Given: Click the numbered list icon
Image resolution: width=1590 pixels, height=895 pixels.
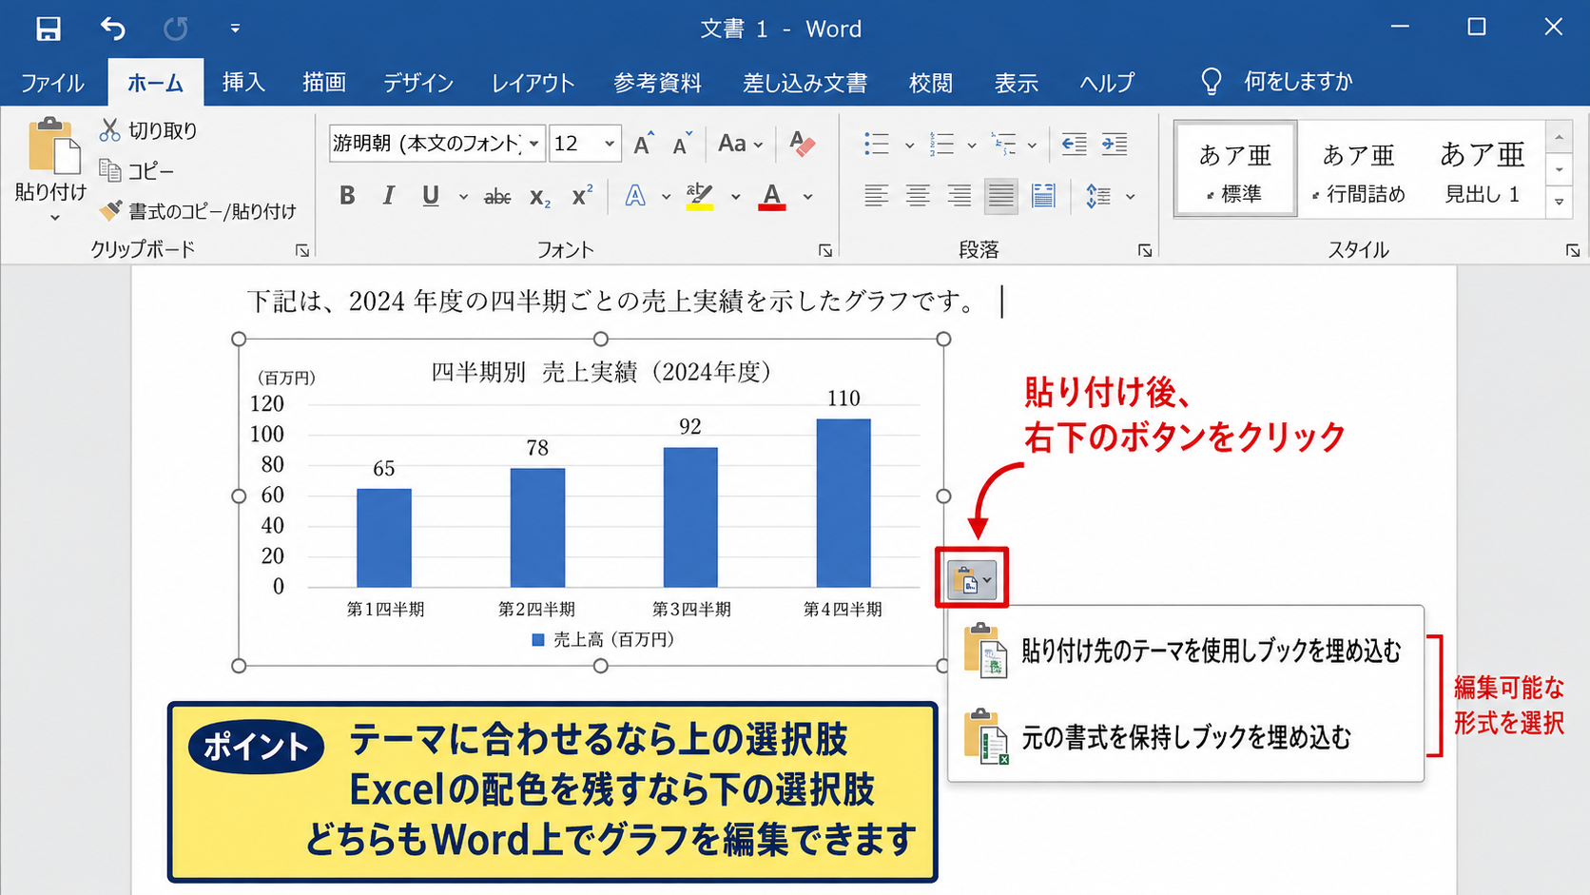Looking at the screenshot, I should coord(941,144).
